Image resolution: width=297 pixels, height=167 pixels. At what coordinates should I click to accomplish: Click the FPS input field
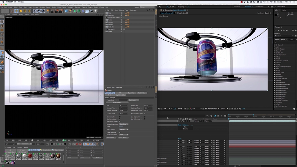[x=123, y=106]
